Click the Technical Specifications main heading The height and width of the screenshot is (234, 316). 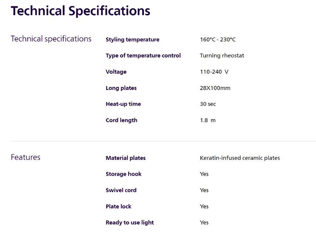pos(80,11)
